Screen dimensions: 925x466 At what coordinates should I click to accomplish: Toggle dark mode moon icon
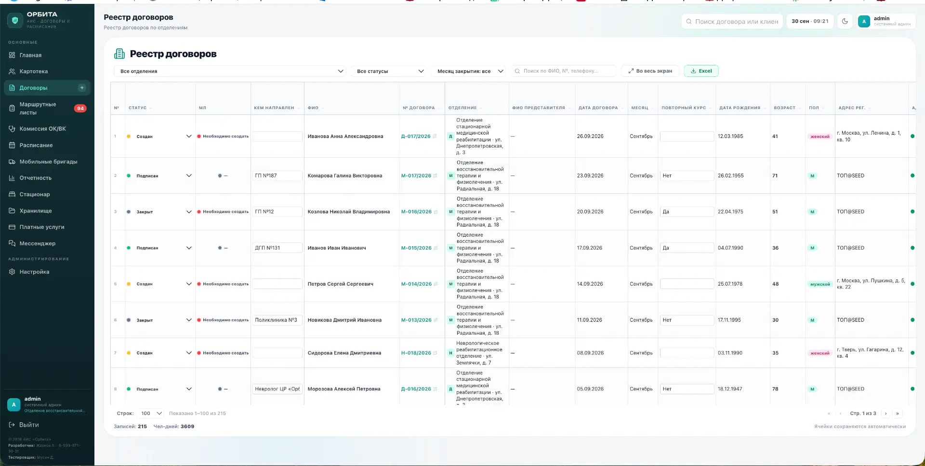[845, 21]
